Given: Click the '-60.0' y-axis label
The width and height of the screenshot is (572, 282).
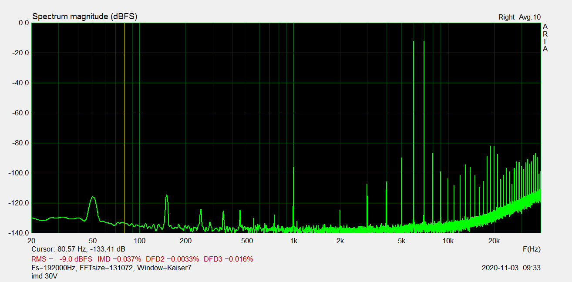Looking at the screenshot, I should click(21, 113).
